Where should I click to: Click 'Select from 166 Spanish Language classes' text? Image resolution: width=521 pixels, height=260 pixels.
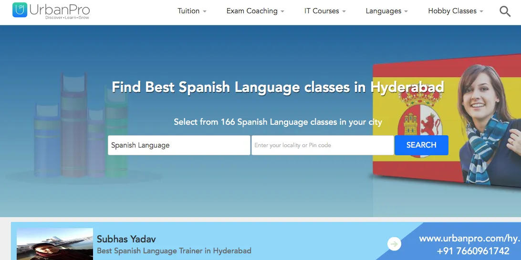pyautogui.click(x=278, y=122)
